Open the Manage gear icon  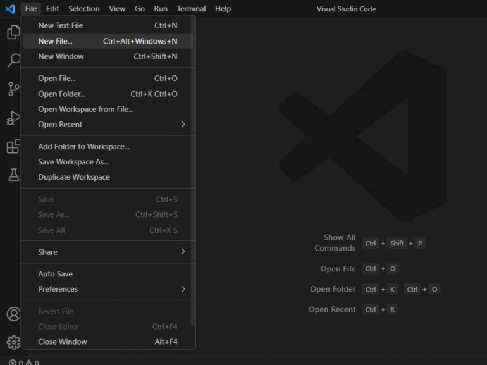13,342
